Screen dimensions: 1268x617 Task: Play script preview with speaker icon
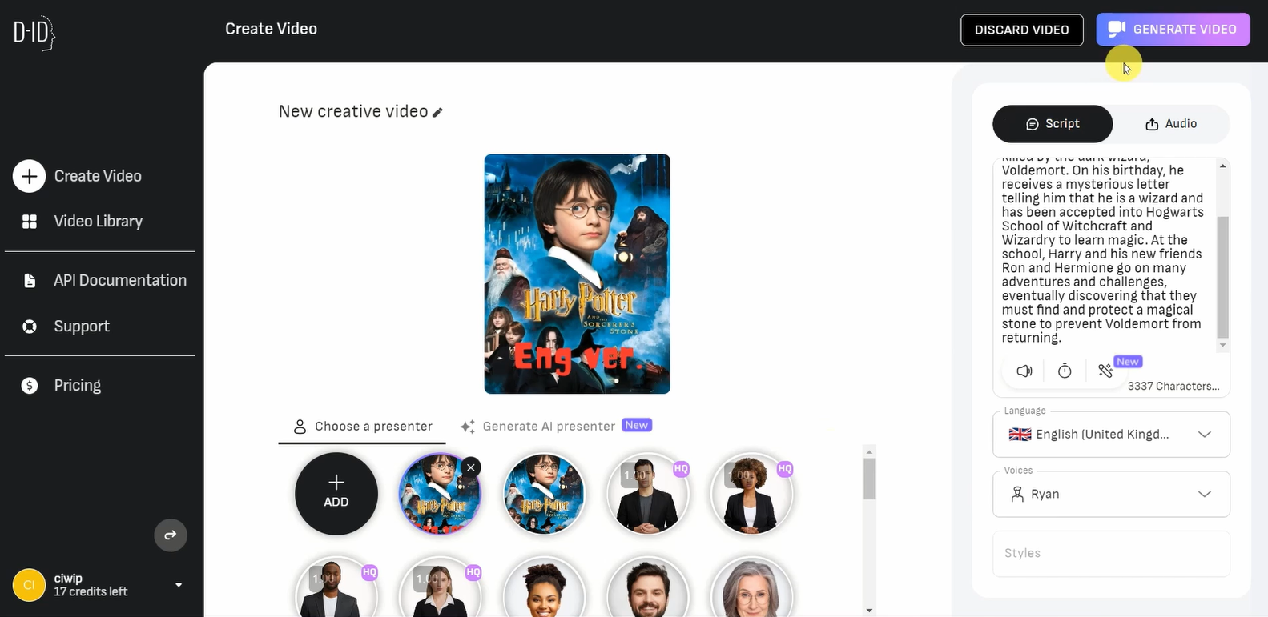pos(1024,371)
